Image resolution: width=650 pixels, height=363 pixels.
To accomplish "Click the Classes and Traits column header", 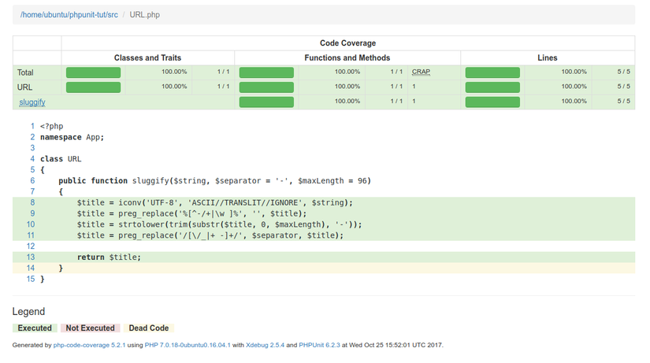I will tap(147, 58).
